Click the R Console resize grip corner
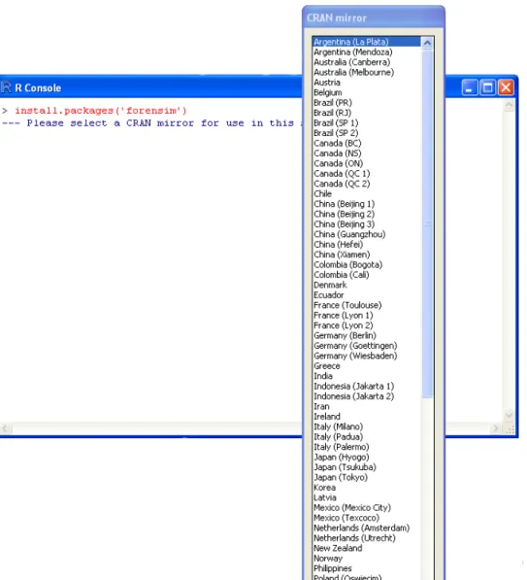527x580 pixels. [510, 429]
